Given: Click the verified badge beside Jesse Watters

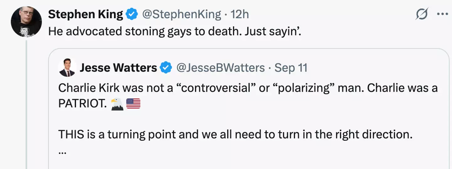Looking at the screenshot, I should pos(166,68).
